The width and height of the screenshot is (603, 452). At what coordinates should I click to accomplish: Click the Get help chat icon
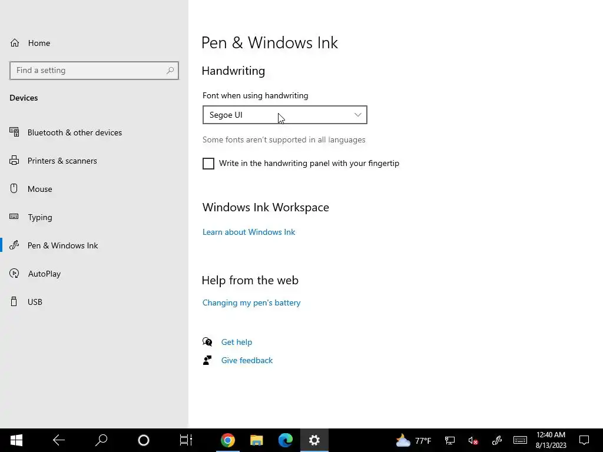pos(207,342)
